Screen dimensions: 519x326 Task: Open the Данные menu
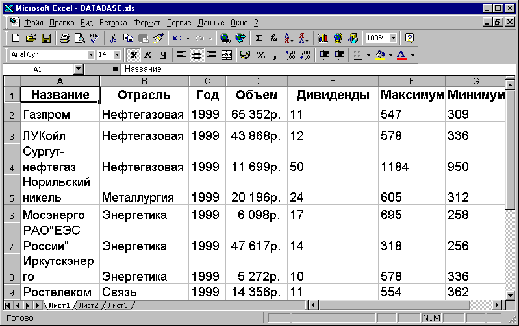click(211, 23)
